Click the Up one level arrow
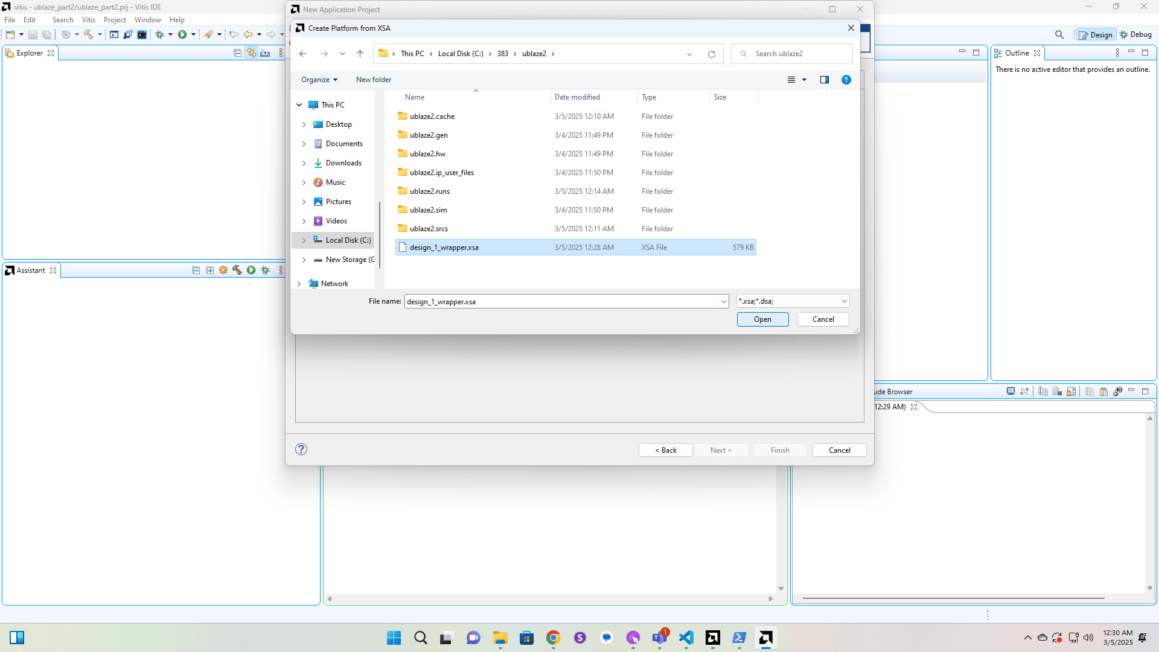The image size is (1159, 652). pos(360,54)
